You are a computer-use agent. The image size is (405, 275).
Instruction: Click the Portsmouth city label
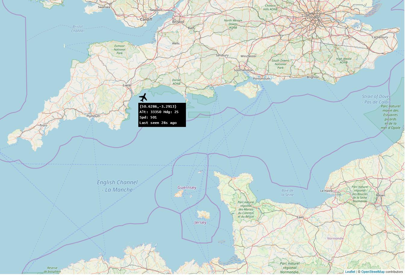click(x=262, y=78)
